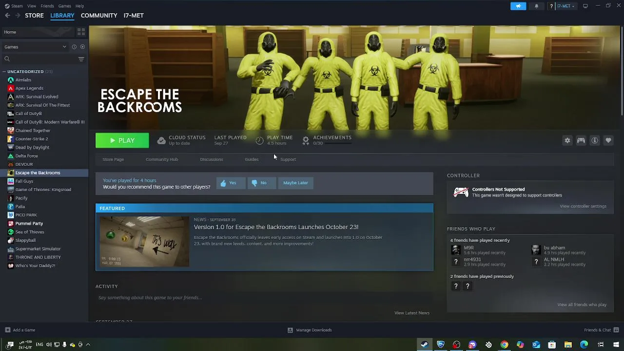The width and height of the screenshot is (624, 351).
Task: Open friend bu abham's avatar
Action: (x=536, y=250)
